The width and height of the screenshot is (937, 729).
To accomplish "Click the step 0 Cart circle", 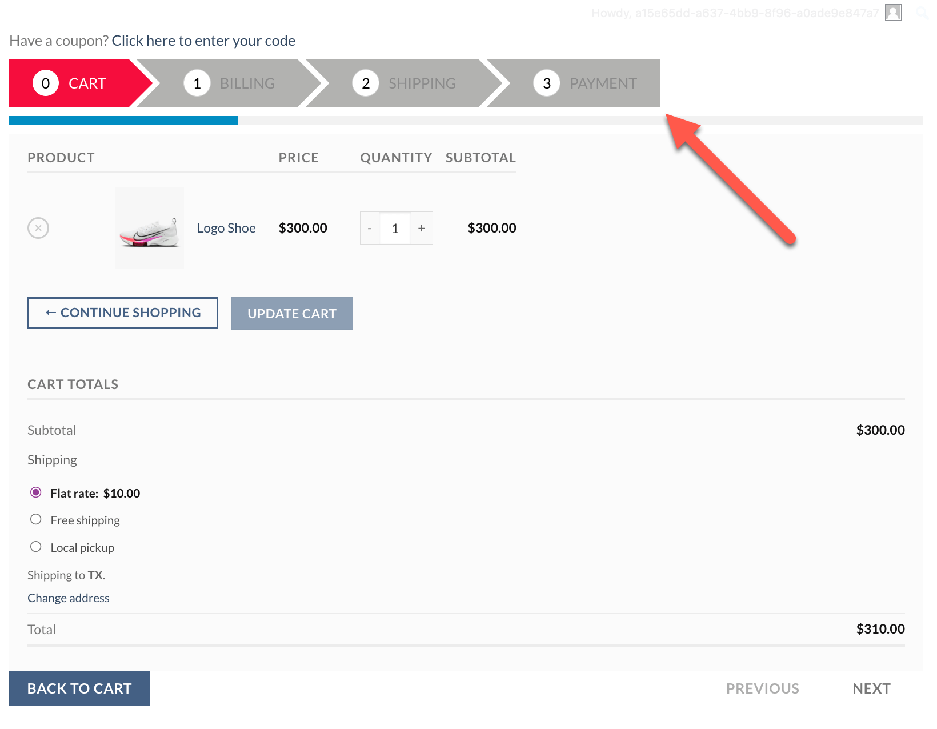I will (x=46, y=83).
